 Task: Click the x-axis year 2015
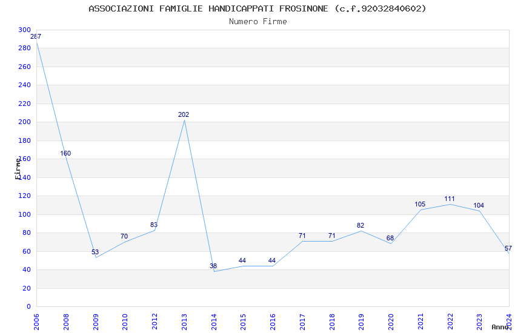[x=244, y=321]
